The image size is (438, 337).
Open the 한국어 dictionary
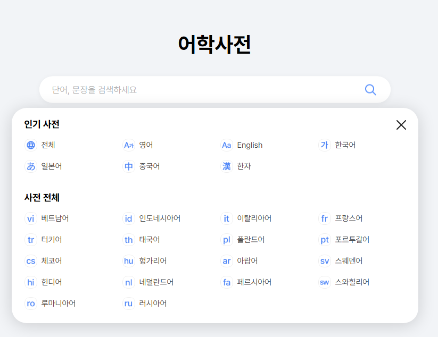(345, 145)
